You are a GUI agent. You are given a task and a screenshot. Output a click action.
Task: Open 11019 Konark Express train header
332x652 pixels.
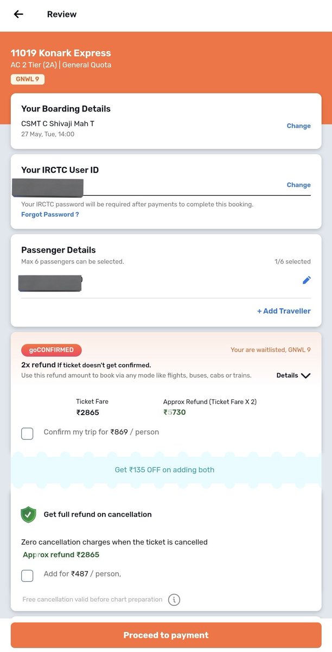61,53
